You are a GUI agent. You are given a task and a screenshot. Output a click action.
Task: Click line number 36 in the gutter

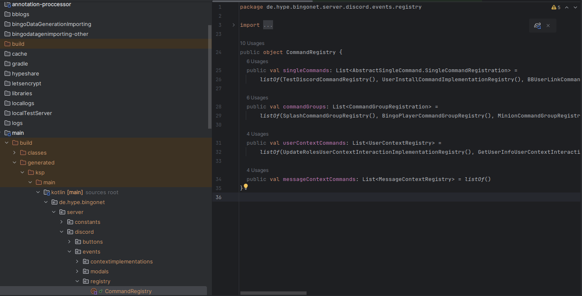(x=219, y=197)
